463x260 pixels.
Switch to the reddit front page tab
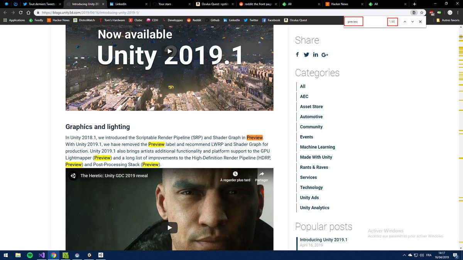click(x=257, y=4)
